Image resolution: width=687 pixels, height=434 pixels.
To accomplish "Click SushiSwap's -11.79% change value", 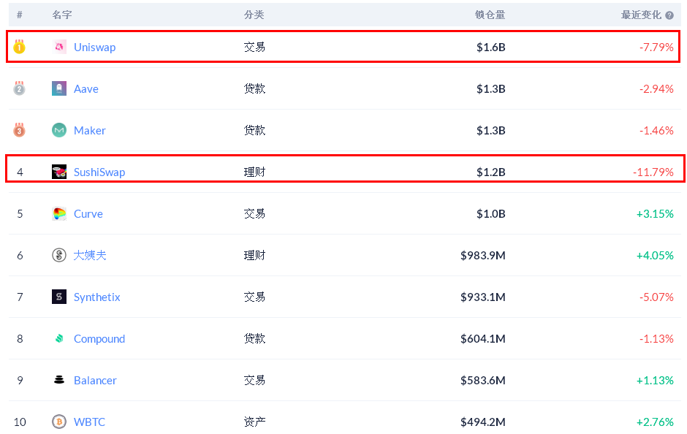I will (653, 172).
